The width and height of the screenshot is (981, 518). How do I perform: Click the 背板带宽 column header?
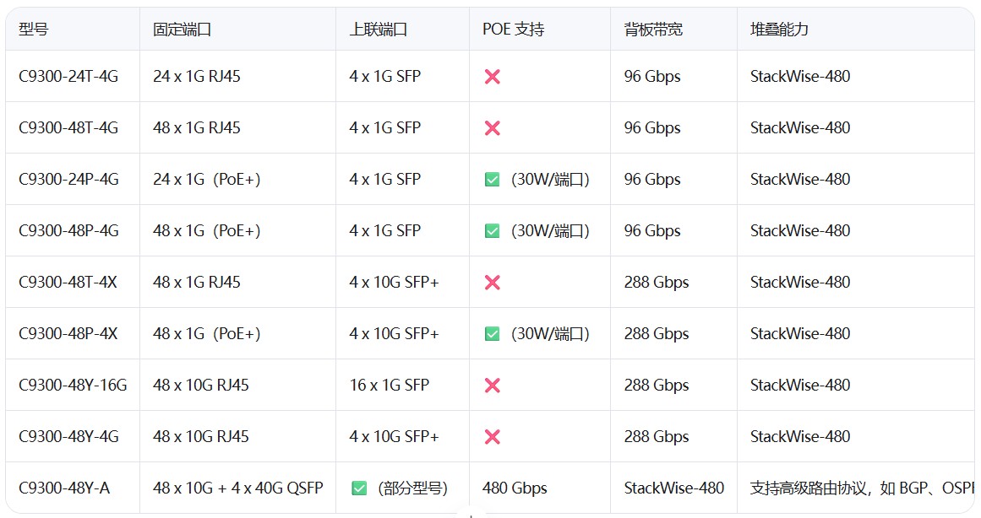[653, 30]
